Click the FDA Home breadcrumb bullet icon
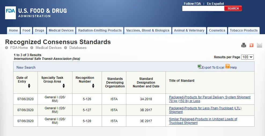The width and height of the screenshot is (265, 136). tap(7, 48)
